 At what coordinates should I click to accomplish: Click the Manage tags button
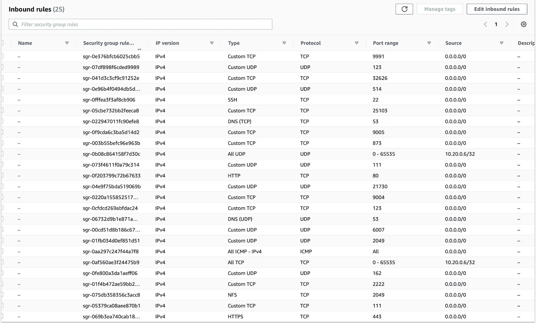tap(440, 9)
